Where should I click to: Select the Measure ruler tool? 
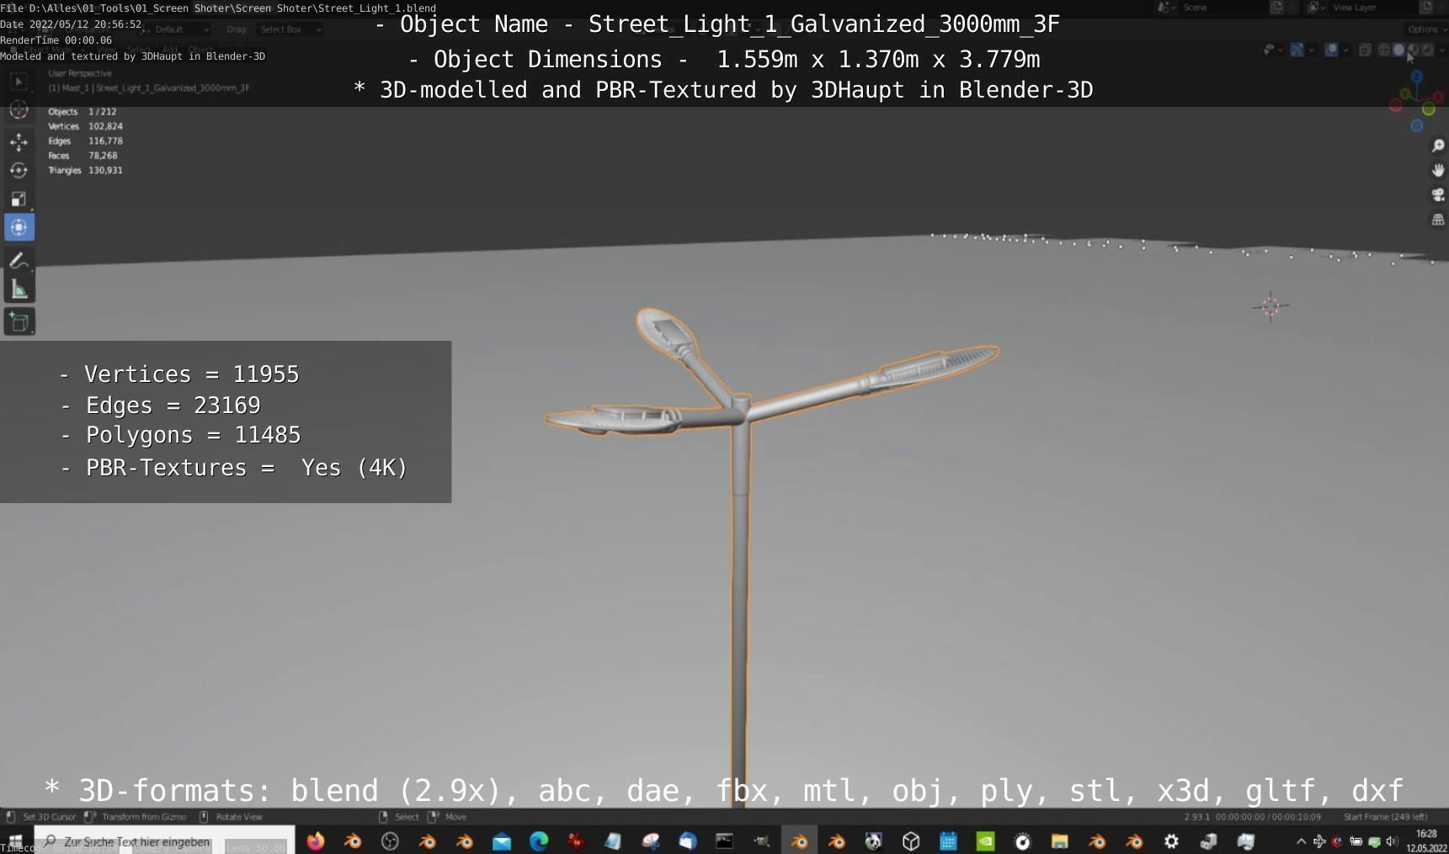(19, 290)
